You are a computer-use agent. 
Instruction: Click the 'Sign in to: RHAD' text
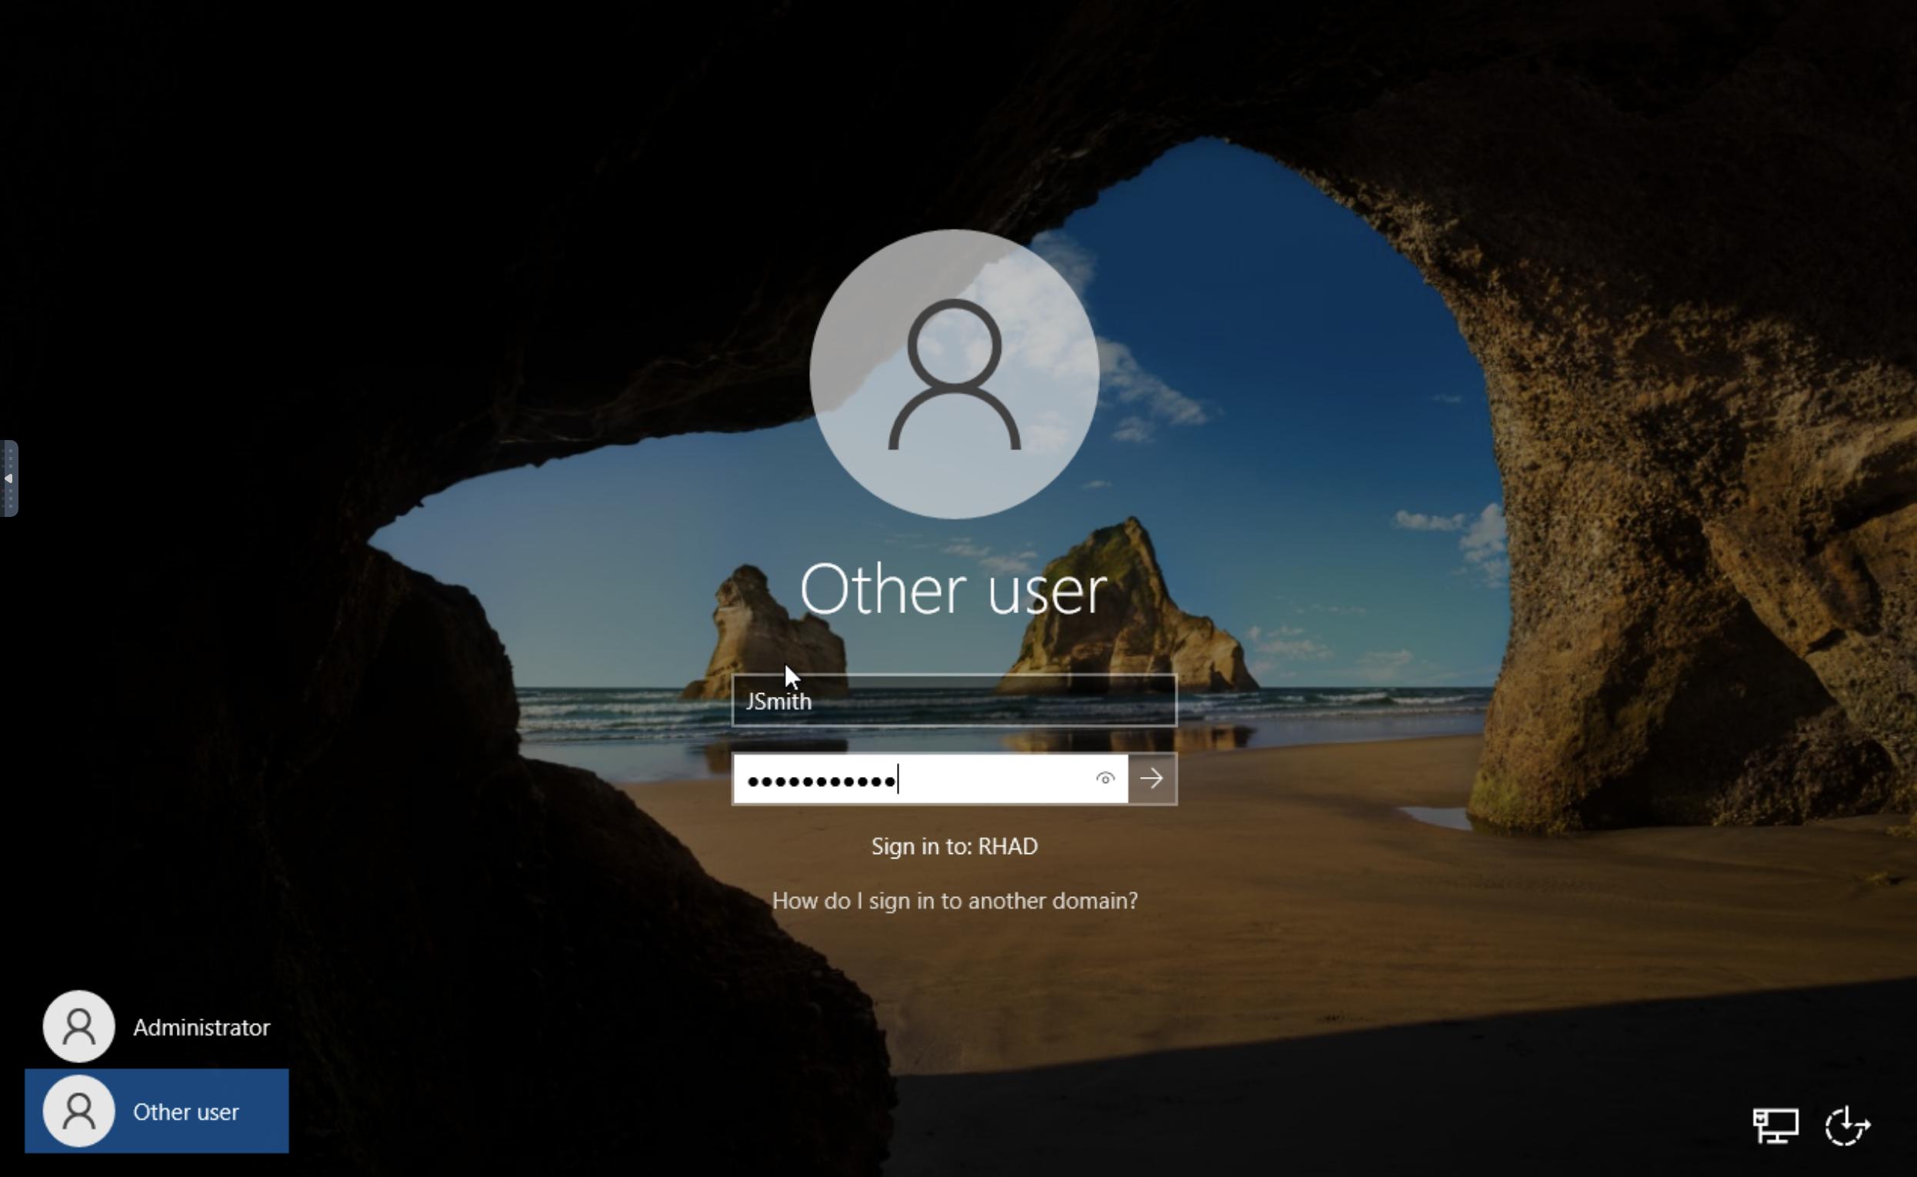954,846
